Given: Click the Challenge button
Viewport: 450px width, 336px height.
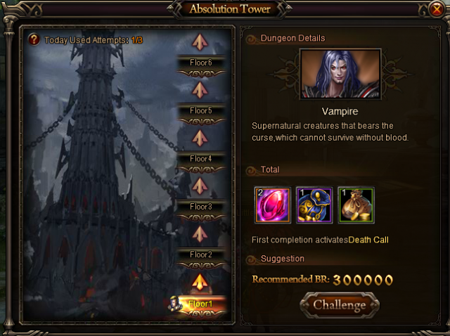Looking at the screenshot, I should pyautogui.click(x=340, y=305).
